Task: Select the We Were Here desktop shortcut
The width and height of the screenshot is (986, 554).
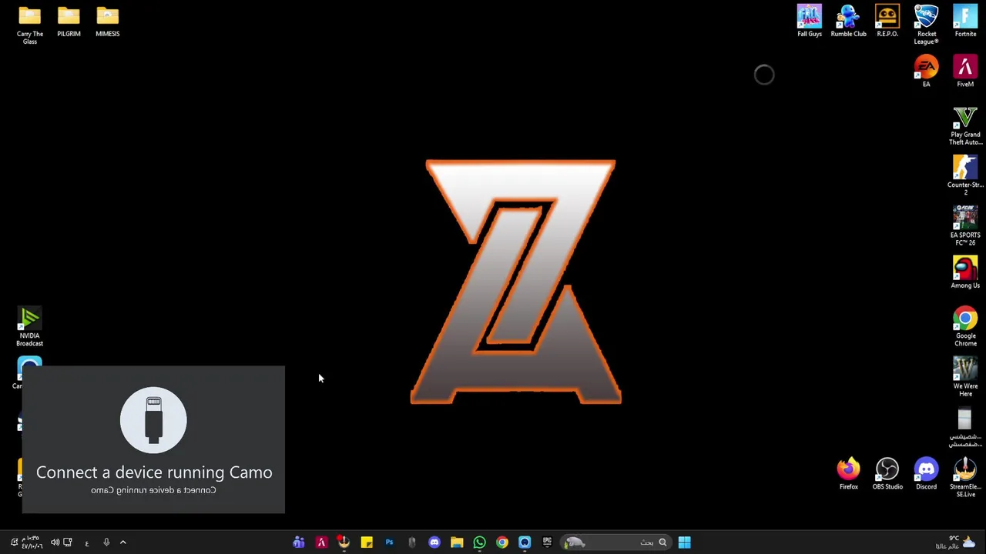Action: pos(965,377)
